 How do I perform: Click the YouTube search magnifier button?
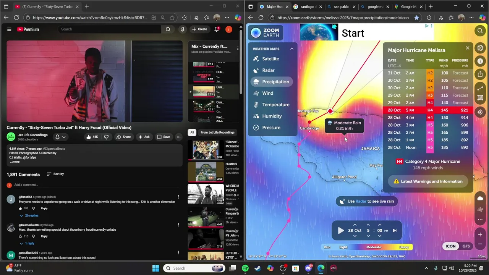(x=168, y=29)
